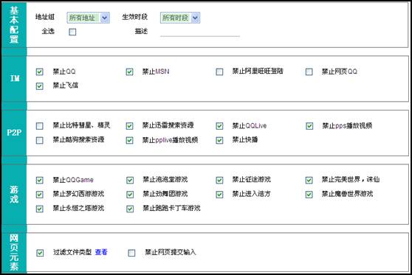This screenshot has width=412, height=275.
Task: Click the 禁止QQLive label text
Action: [250, 125]
